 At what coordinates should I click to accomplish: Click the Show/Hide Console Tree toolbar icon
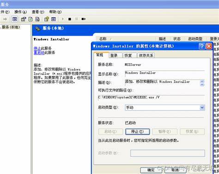pyautogui.click(x=15, y=19)
